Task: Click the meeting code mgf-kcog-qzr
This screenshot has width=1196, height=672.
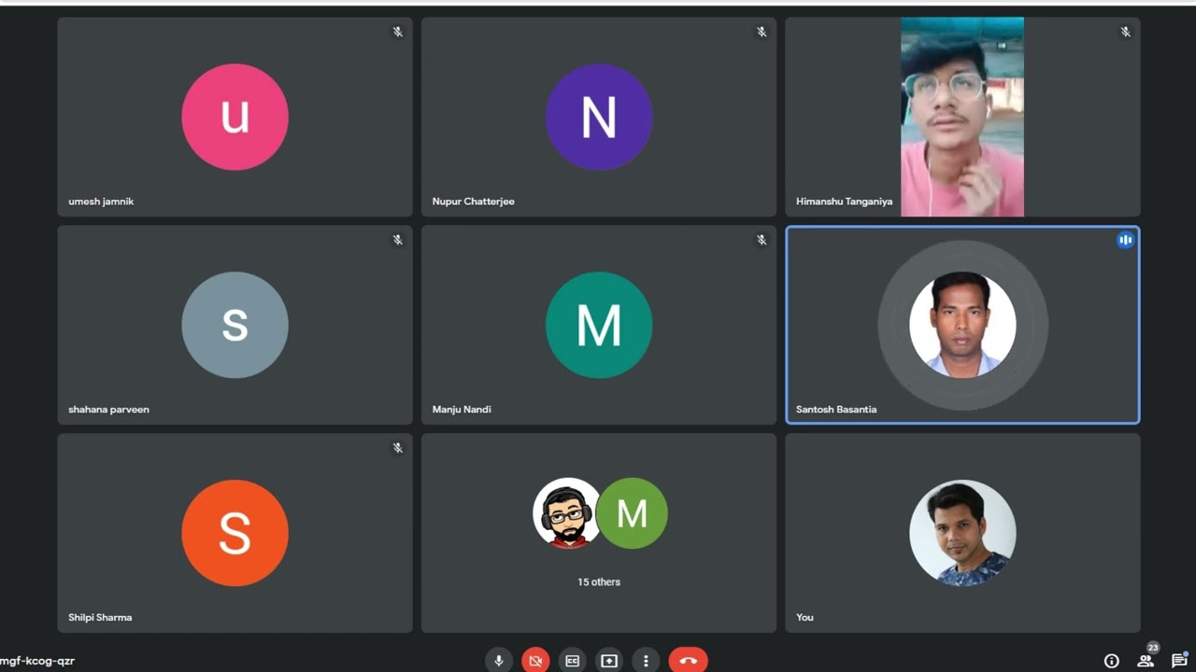Action: click(37, 661)
